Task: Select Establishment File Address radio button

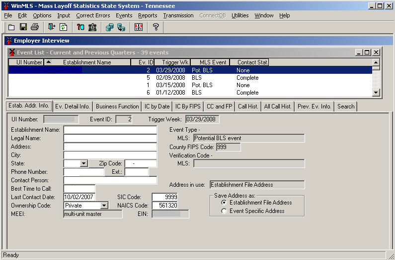Action: point(224,203)
